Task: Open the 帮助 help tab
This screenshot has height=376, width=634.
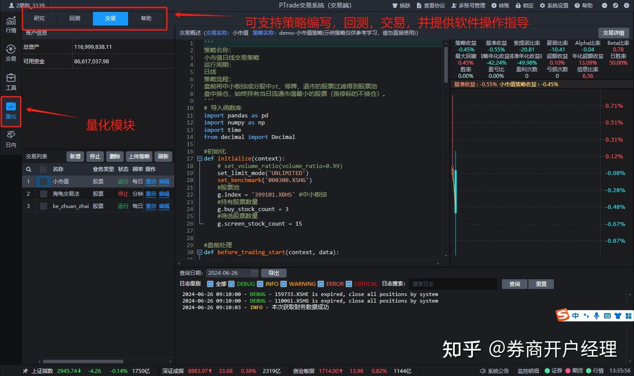Action: coord(146,18)
